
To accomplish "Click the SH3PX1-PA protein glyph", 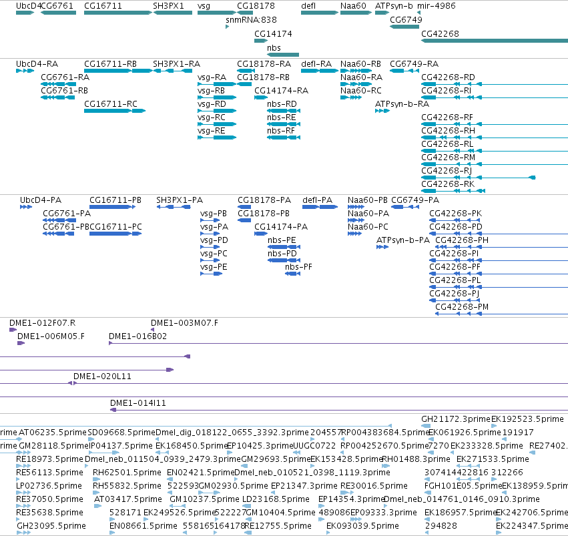I will pyautogui.click(x=174, y=207).
